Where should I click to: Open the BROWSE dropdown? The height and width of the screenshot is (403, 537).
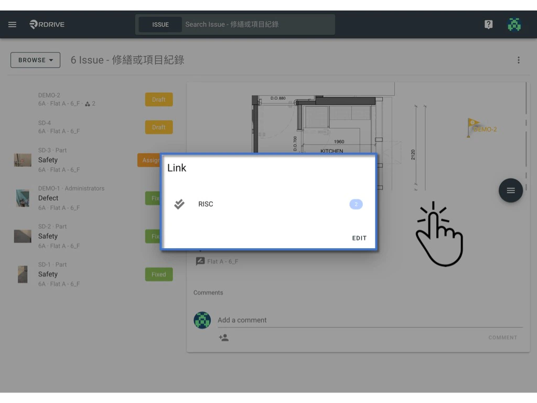[35, 60]
